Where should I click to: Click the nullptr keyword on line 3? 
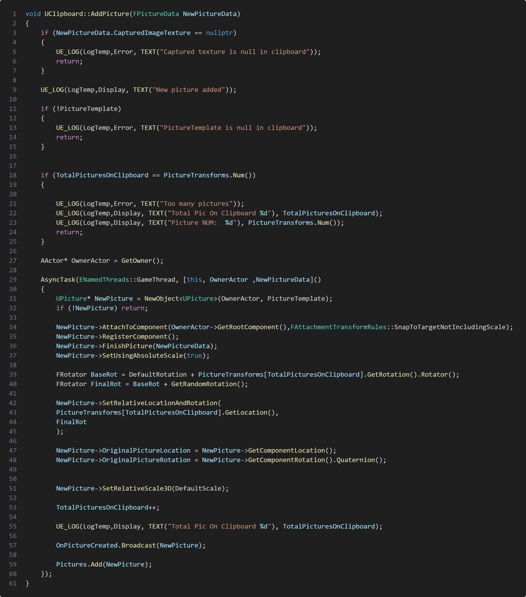[x=219, y=33]
